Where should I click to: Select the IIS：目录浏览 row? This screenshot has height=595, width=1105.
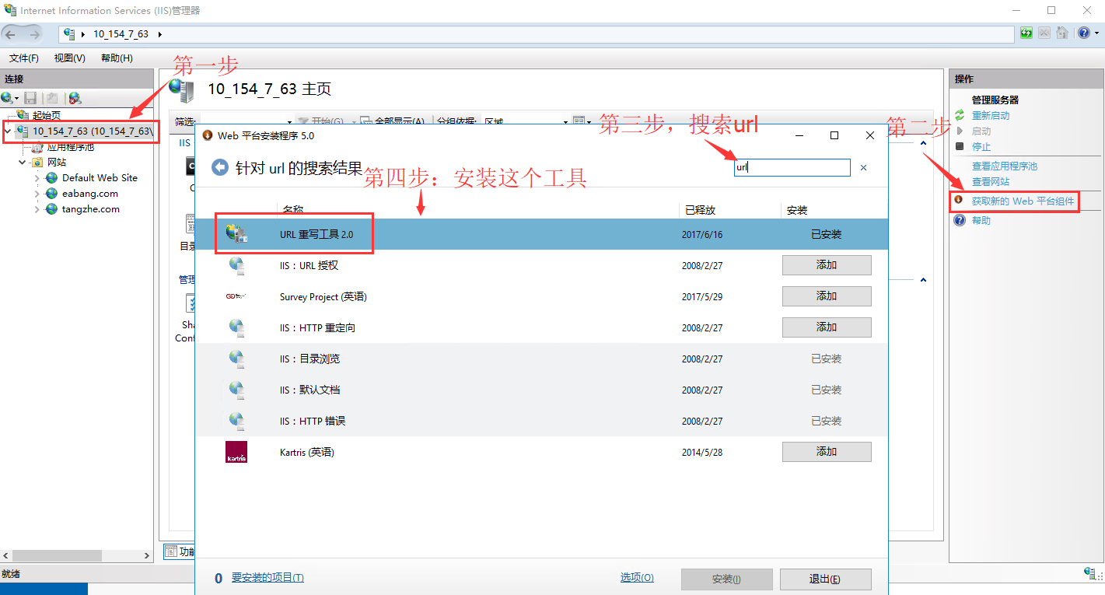point(541,359)
